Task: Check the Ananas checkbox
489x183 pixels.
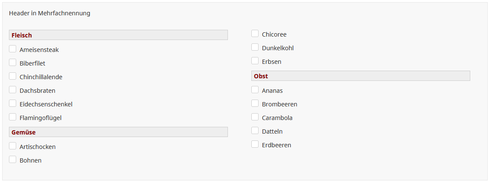Action: pyautogui.click(x=255, y=90)
